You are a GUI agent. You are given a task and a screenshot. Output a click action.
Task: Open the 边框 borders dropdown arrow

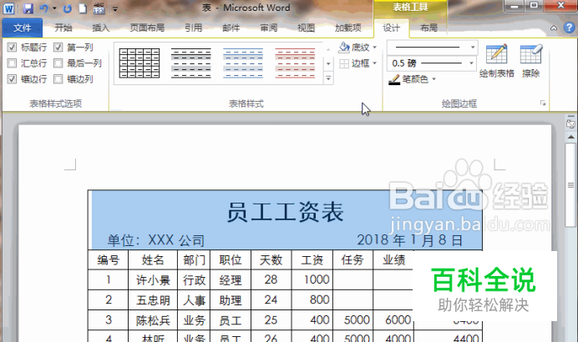click(374, 63)
